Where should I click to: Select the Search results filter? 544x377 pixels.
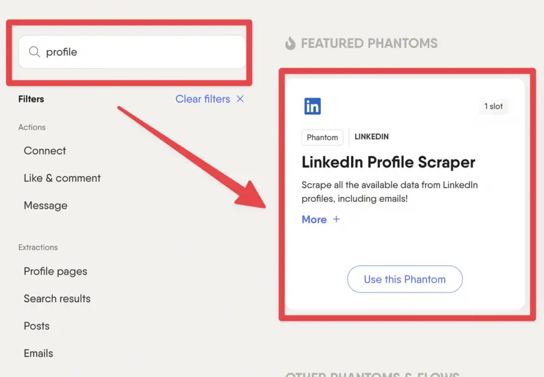pyautogui.click(x=57, y=298)
